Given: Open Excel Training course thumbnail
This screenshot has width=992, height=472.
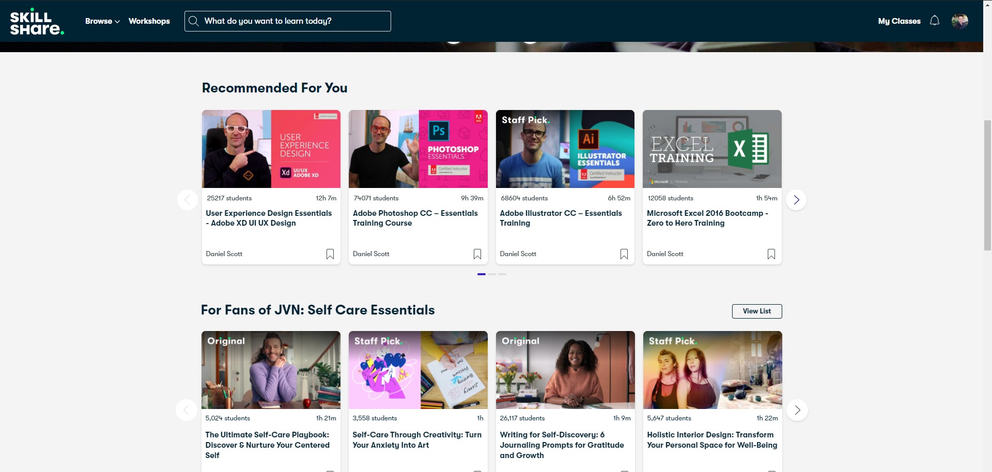Looking at the screenshot, I should click(712, 149).
